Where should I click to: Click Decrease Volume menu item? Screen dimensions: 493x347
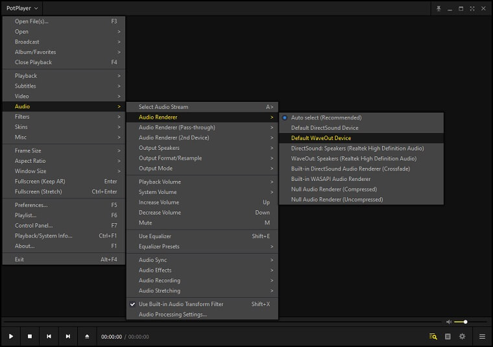coord(202,213)
